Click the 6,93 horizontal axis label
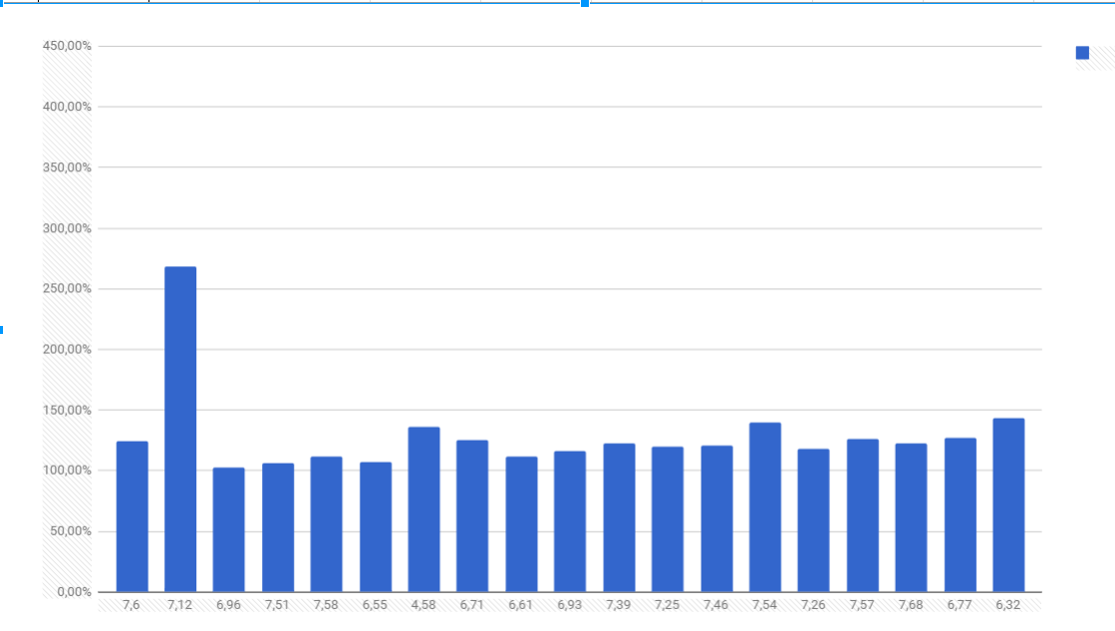 [570, 605]
